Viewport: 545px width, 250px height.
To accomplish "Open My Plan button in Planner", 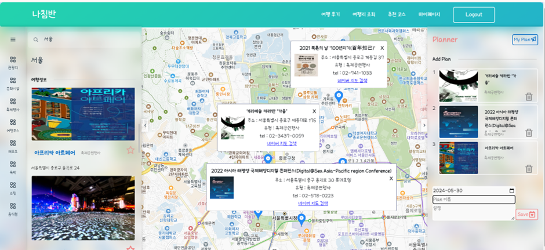I will pos(525,39).
